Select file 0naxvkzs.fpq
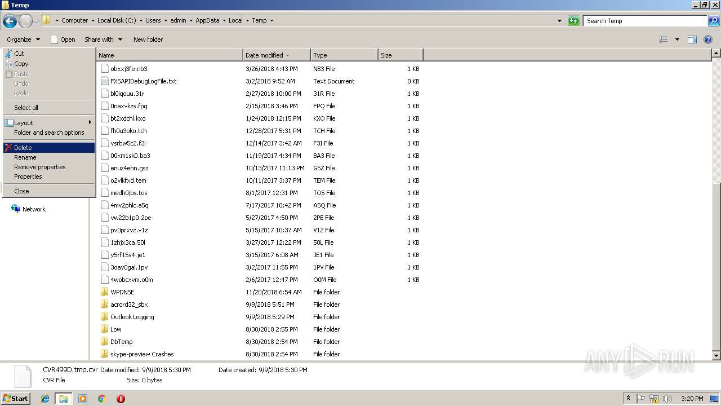 click(128, 106)
